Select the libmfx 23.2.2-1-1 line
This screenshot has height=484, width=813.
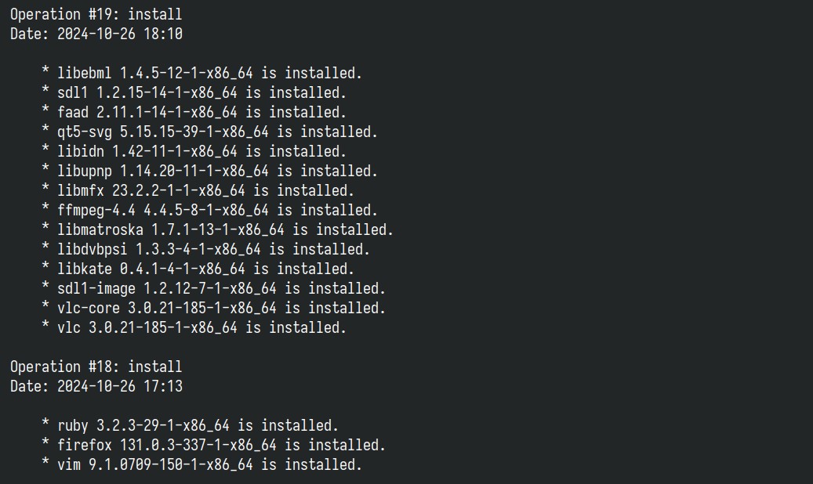point(198,190)
